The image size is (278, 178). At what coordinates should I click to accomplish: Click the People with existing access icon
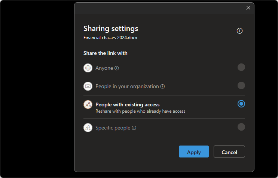pyautogui.click(x=88, y=104)
